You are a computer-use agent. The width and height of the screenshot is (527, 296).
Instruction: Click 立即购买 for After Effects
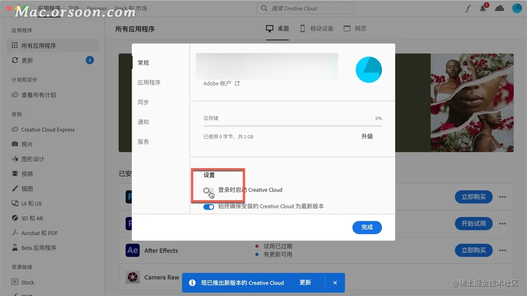click(x=473, y=250)
